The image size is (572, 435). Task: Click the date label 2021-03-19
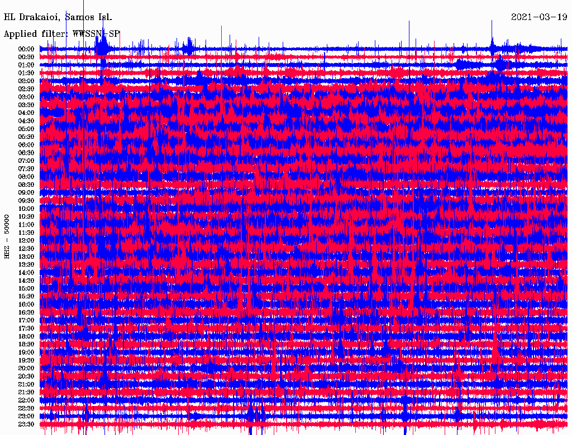[539, 17]
